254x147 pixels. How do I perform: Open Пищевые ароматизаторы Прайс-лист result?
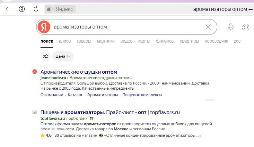point(110,112)
